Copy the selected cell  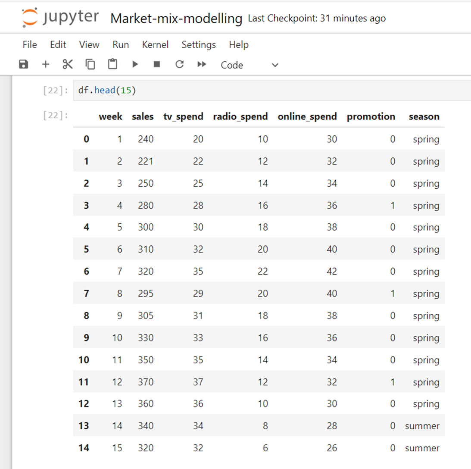[x=90, y=64]
